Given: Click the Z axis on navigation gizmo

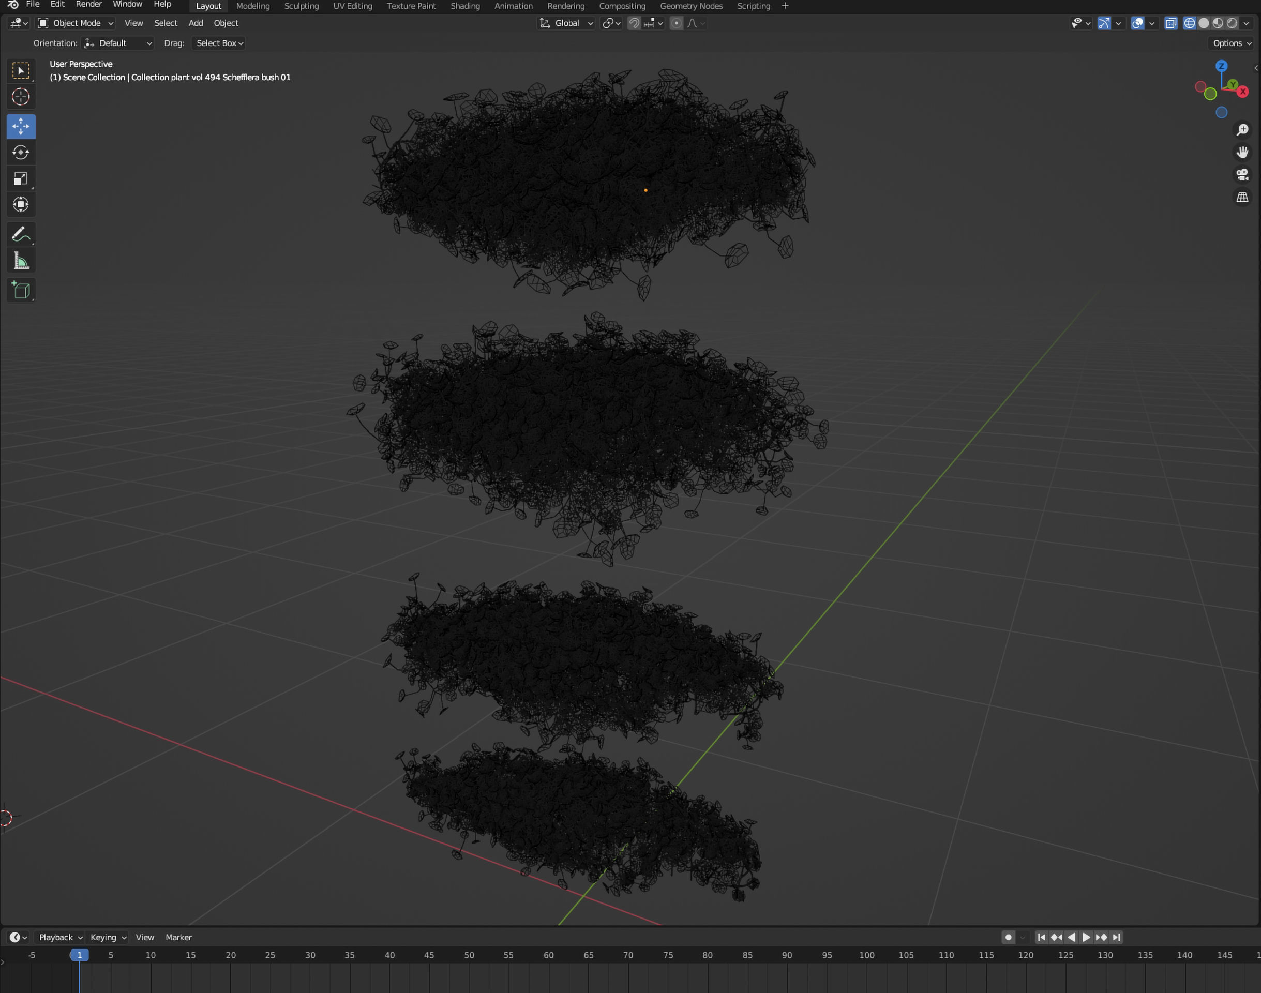Looking at the screenshot, I should click(x=1222, y=66).
